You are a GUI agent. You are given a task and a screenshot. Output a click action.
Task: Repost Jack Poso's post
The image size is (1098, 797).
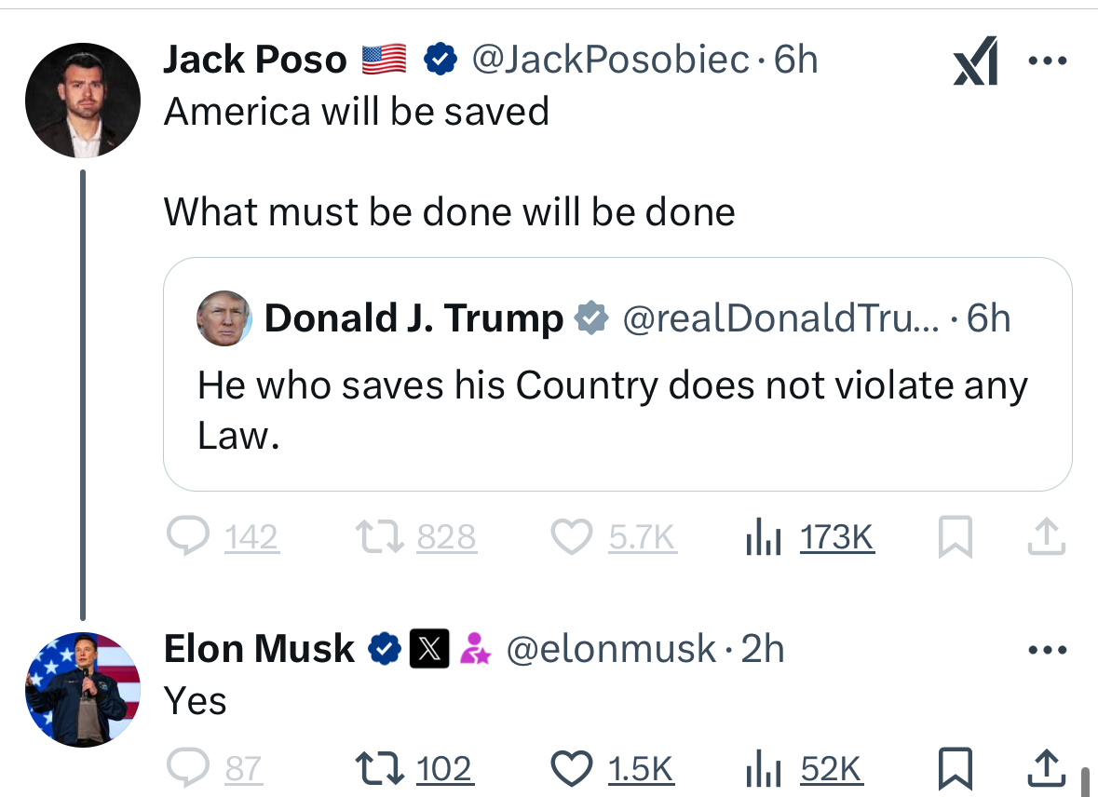click(x=377, y=537)
